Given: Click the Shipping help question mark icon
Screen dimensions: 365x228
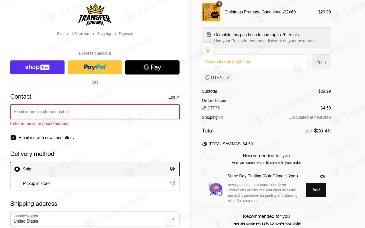Looking at the screenshot, I should click(x=221, y=117).
